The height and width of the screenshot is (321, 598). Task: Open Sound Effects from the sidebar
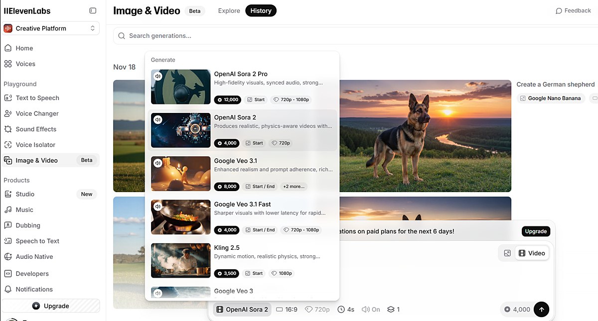(8, 129)
